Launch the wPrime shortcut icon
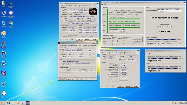Image resolution: width=187 pixels, height=105 pixels. tap(11, 24)
